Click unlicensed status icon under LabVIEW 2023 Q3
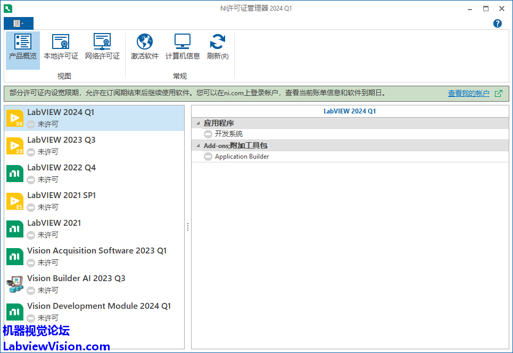 31,152
